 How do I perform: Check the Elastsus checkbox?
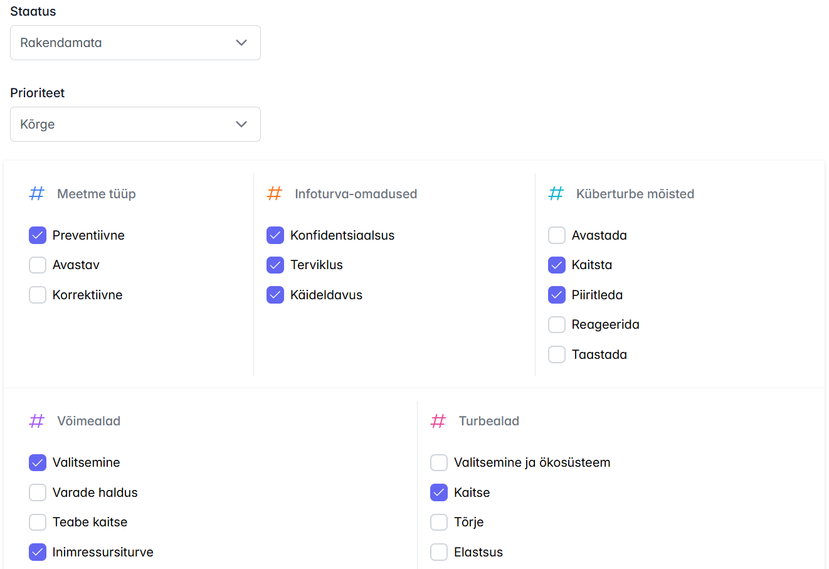click(439, 552)
